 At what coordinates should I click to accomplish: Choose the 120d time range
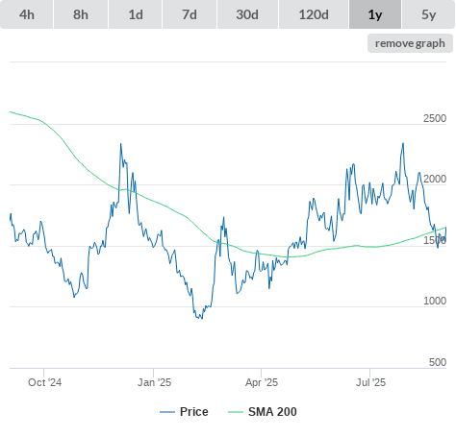pyautogui.click(x=314, y=14)
